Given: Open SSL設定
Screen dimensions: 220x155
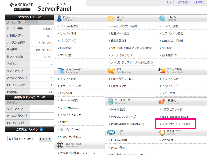Looking at the screenshot, I should [167, 48].
